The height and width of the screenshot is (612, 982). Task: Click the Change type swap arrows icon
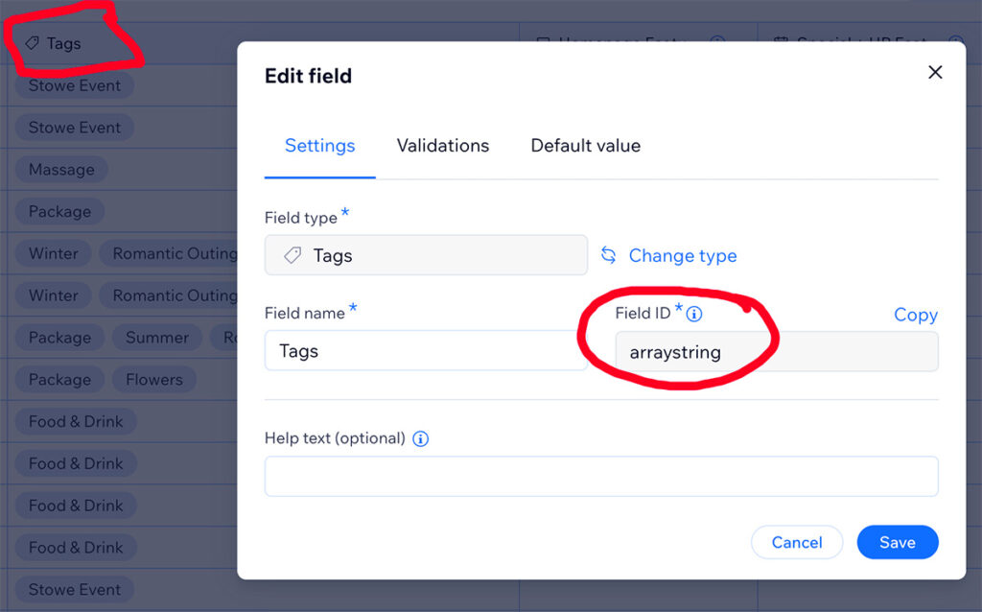click(609, 255)
